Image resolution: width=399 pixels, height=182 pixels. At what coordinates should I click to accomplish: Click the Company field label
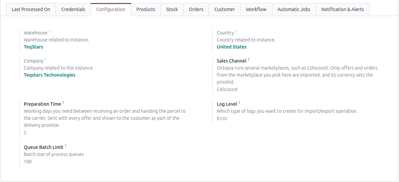33,61
